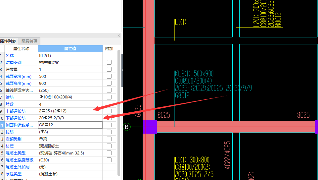The height and width of the screenshot is (180, 318).
Task: Select the (250) axis distance value
Action: click(70, 90)
